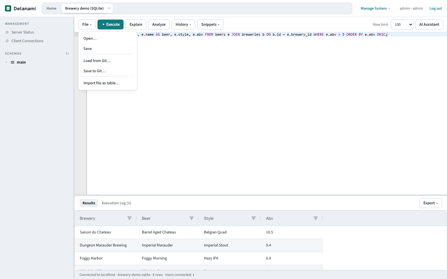Viewport: 447px width, 279px height.
Task: Select the Imperial Marauder cell
Action: pos(168,245)
